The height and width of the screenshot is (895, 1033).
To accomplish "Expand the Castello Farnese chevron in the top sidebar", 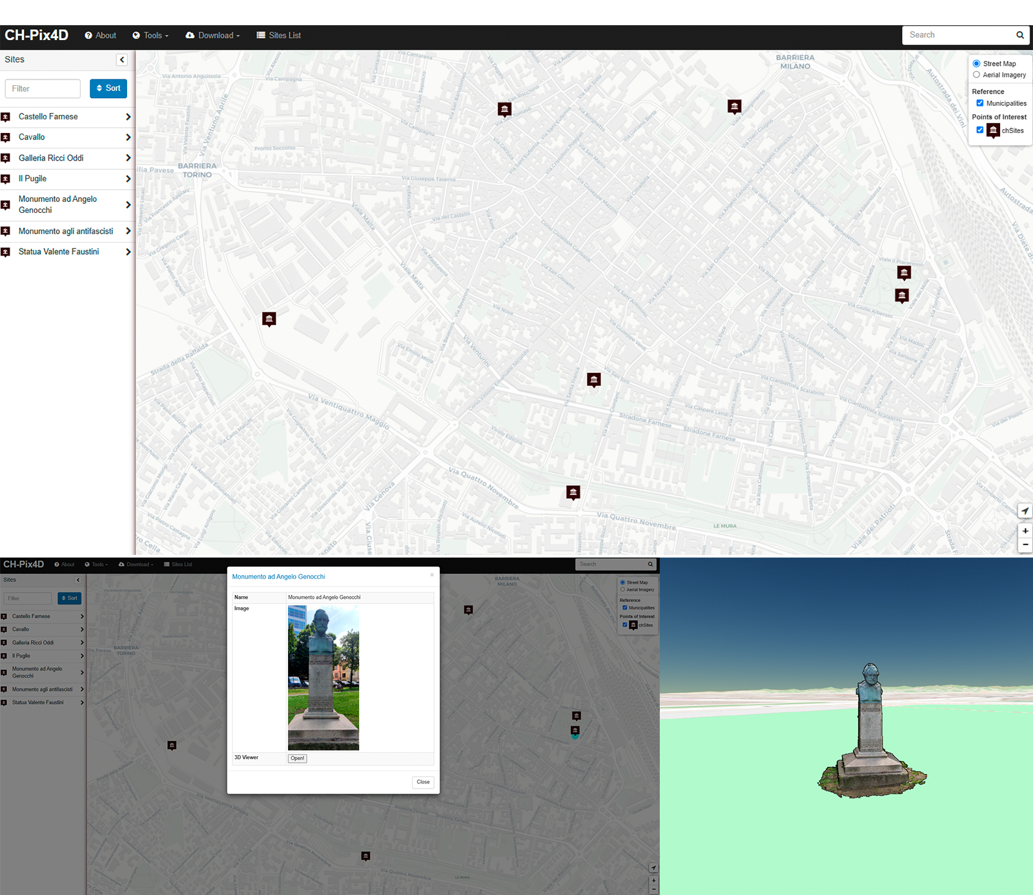I will [x=128, y=117].
